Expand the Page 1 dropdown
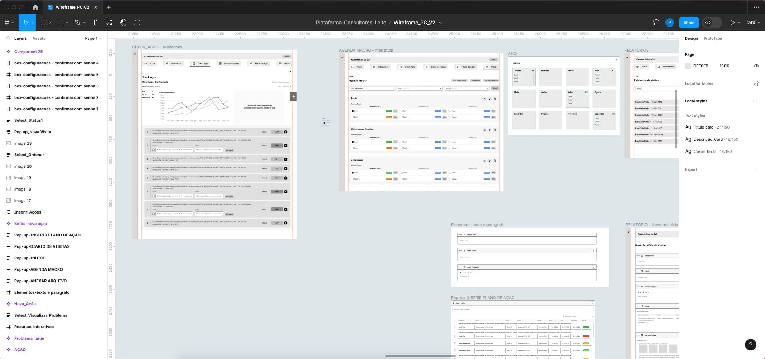The height and width of the screenshot is (359, 765). click(x=93, y=38)
